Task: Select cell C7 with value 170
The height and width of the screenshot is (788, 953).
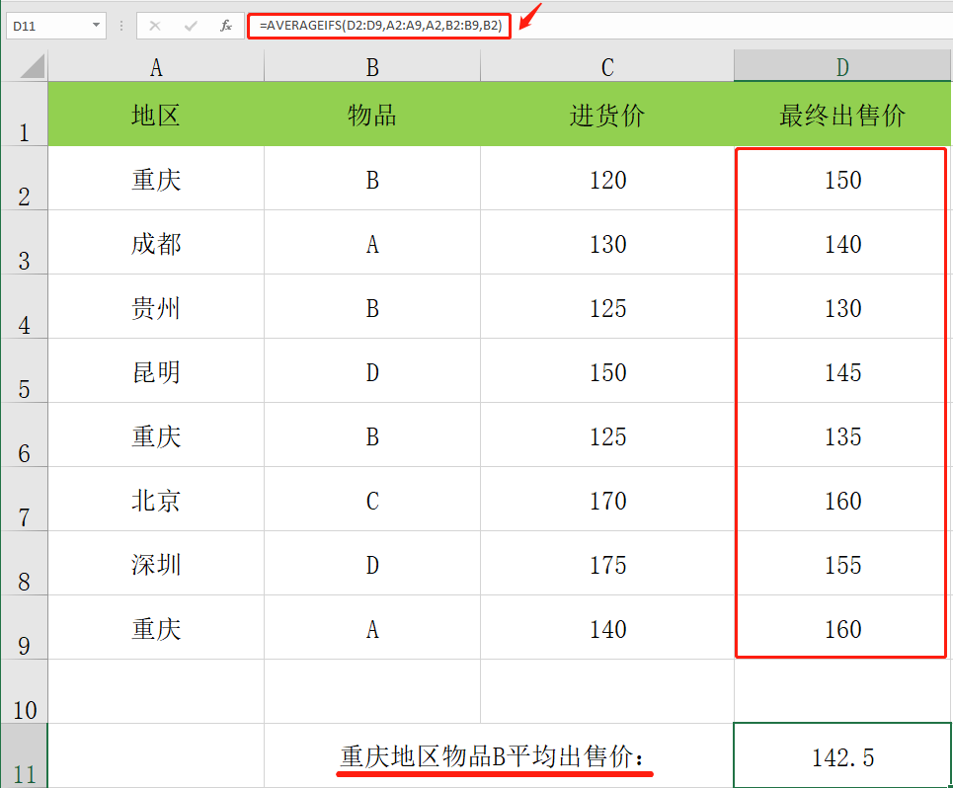Action: (x=607, y=500)
